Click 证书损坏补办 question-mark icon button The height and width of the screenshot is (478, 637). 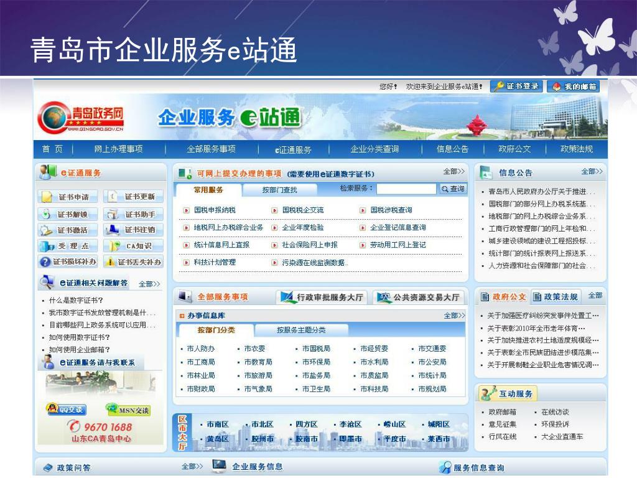click(x=68, y=262)
